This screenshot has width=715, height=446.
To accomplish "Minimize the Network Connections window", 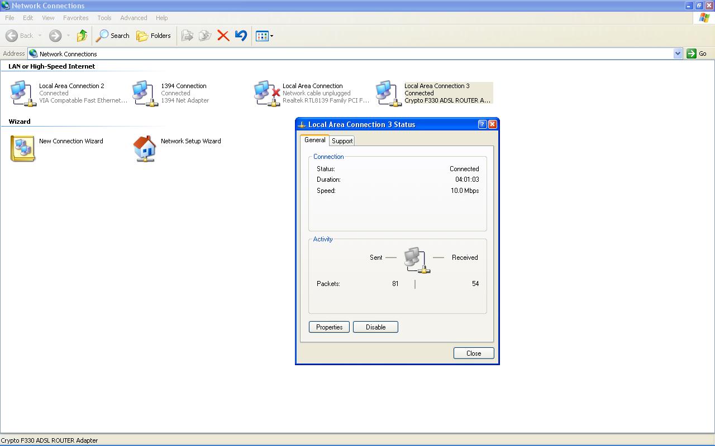I will (x=689, y=6).
